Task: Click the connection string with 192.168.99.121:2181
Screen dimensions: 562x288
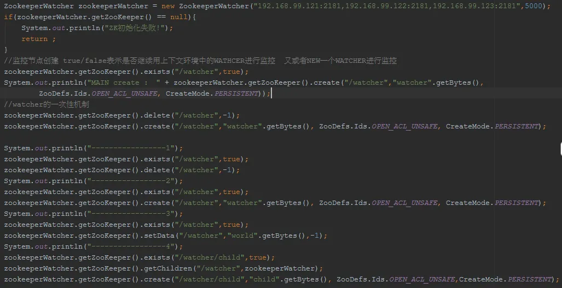Action: pyautogui.click(x=387, y=6)
